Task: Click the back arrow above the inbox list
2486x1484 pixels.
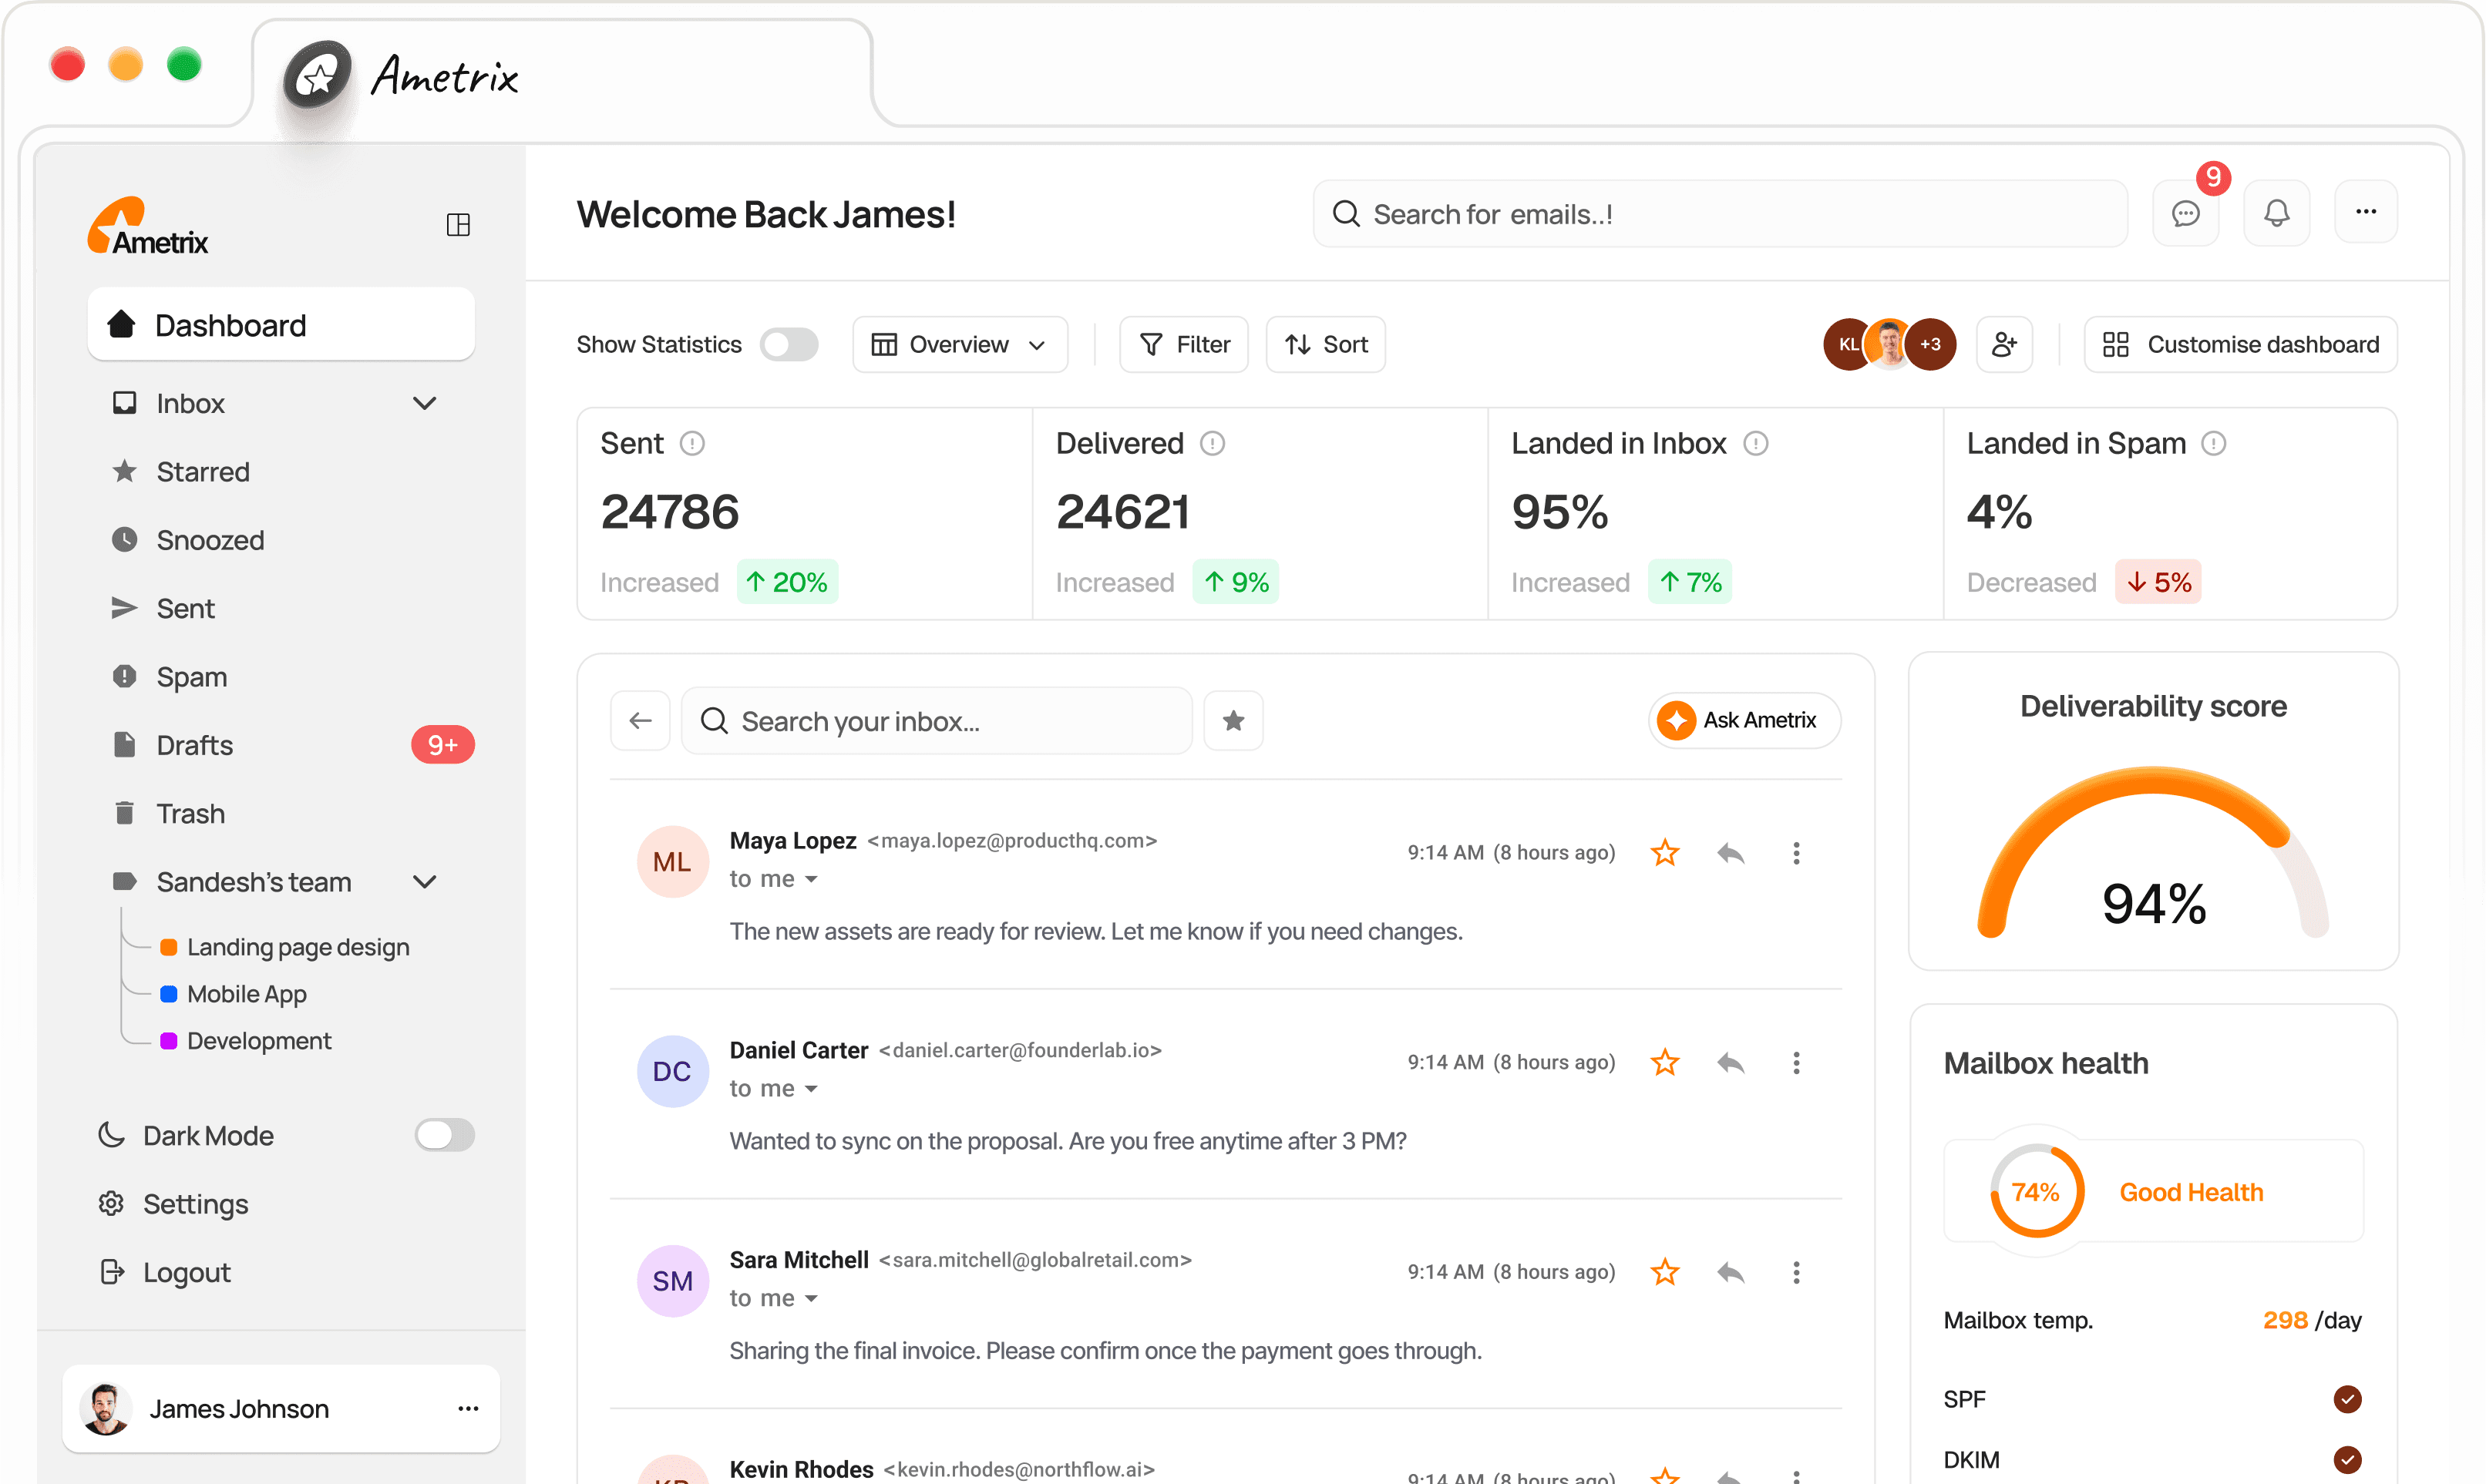Action: 641,720
